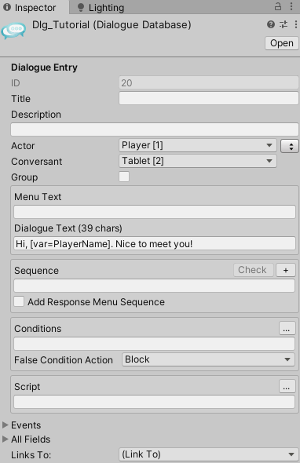Click the Sequence input field
The height and width of the screenshot is (463, 300).
pyautogui.click(x=154, y=286)
